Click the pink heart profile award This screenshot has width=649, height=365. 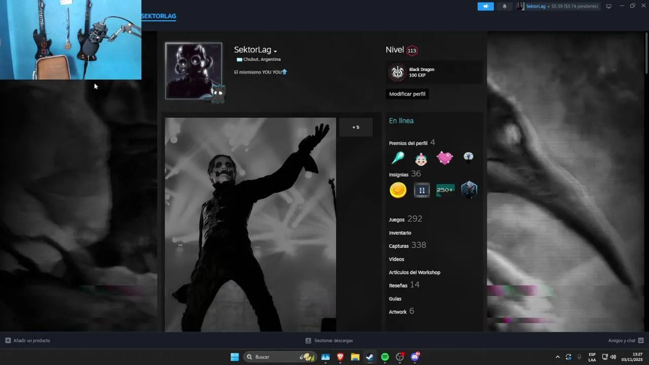pyautogui.click(x=445, y=158)
